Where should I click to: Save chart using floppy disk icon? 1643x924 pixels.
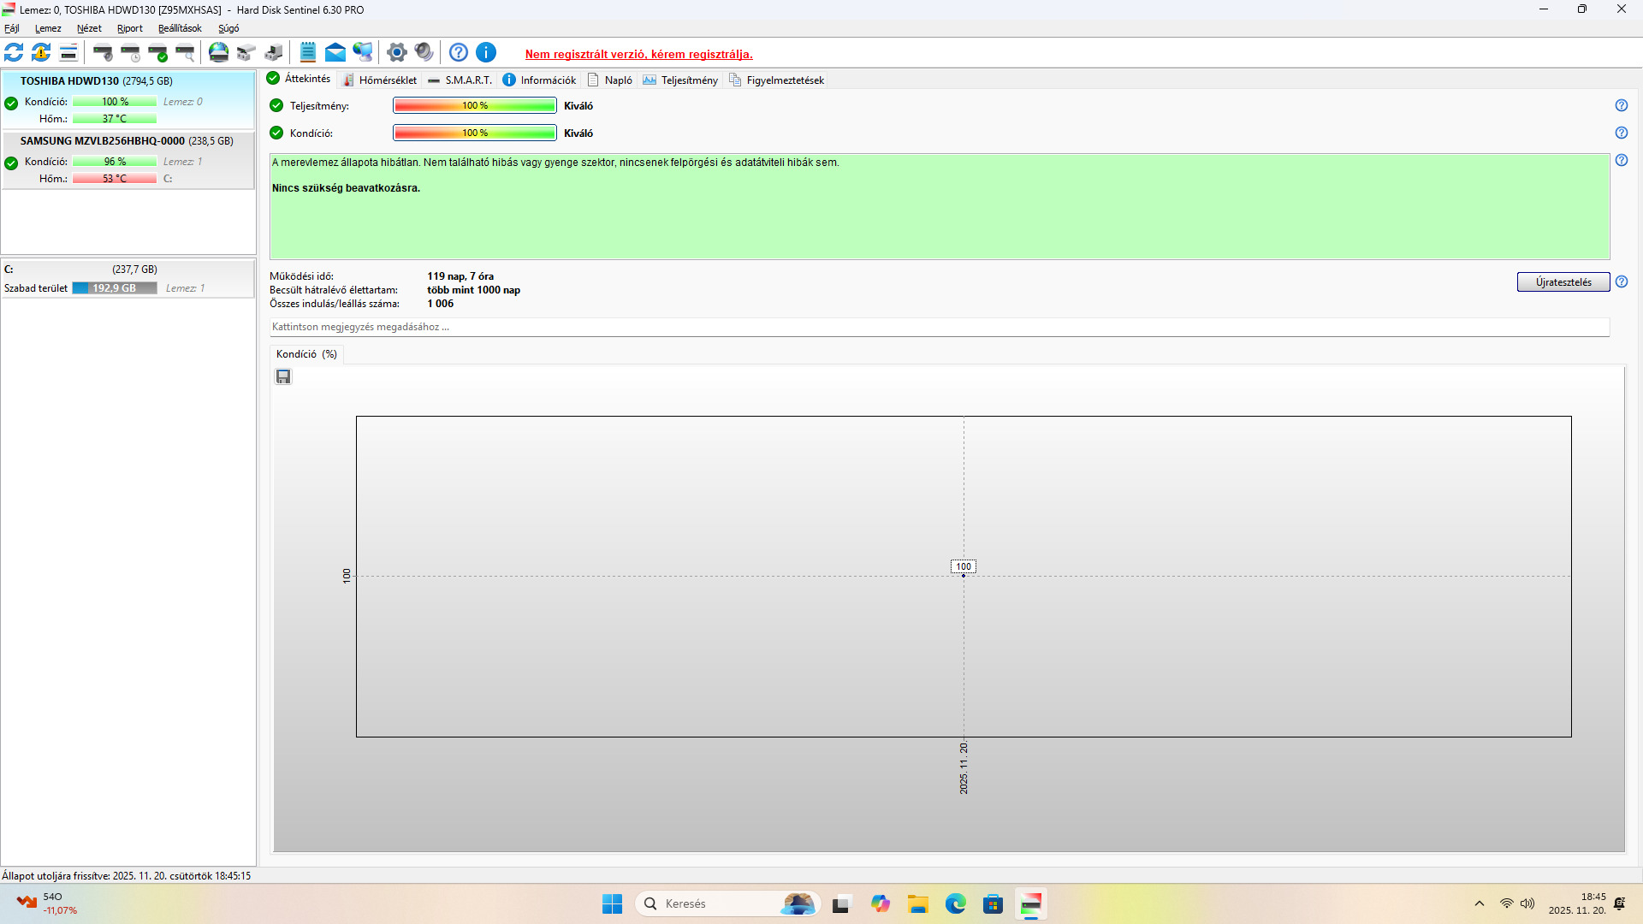(x=283, y=377)
